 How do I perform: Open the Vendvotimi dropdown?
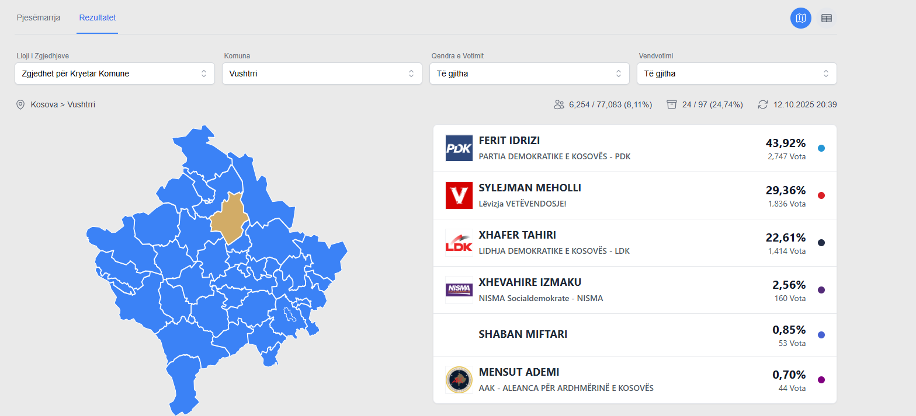(737, 74)
